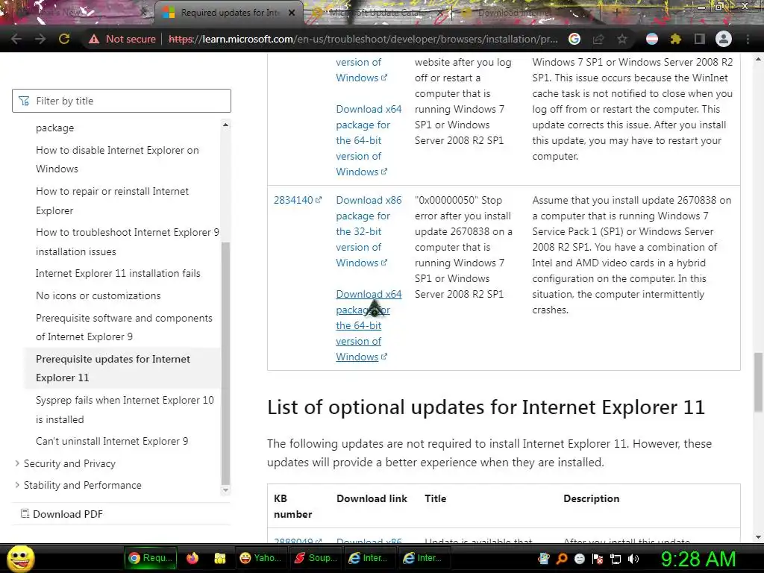Image resolution: width=764 pixels, height=573 pixels.
Task: Open No icons or customizations article
Action: [x=98, y=295]
